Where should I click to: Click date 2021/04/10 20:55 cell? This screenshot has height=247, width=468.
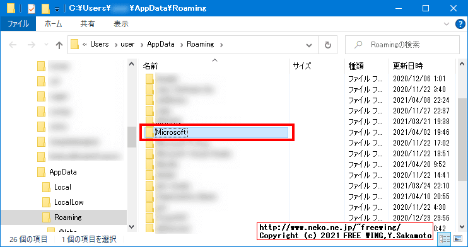pos(421,197)
